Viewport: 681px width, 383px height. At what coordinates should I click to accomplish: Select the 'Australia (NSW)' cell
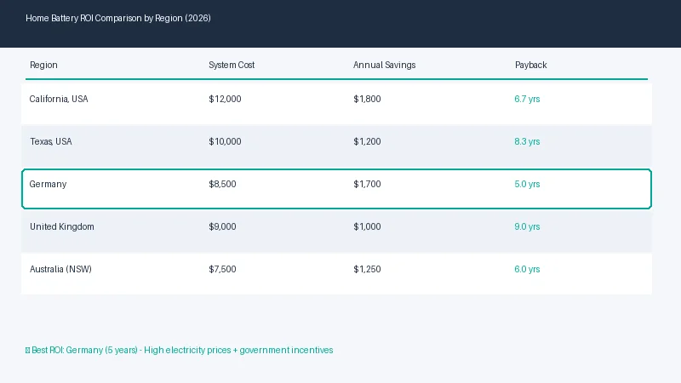[x=60, y=269]
